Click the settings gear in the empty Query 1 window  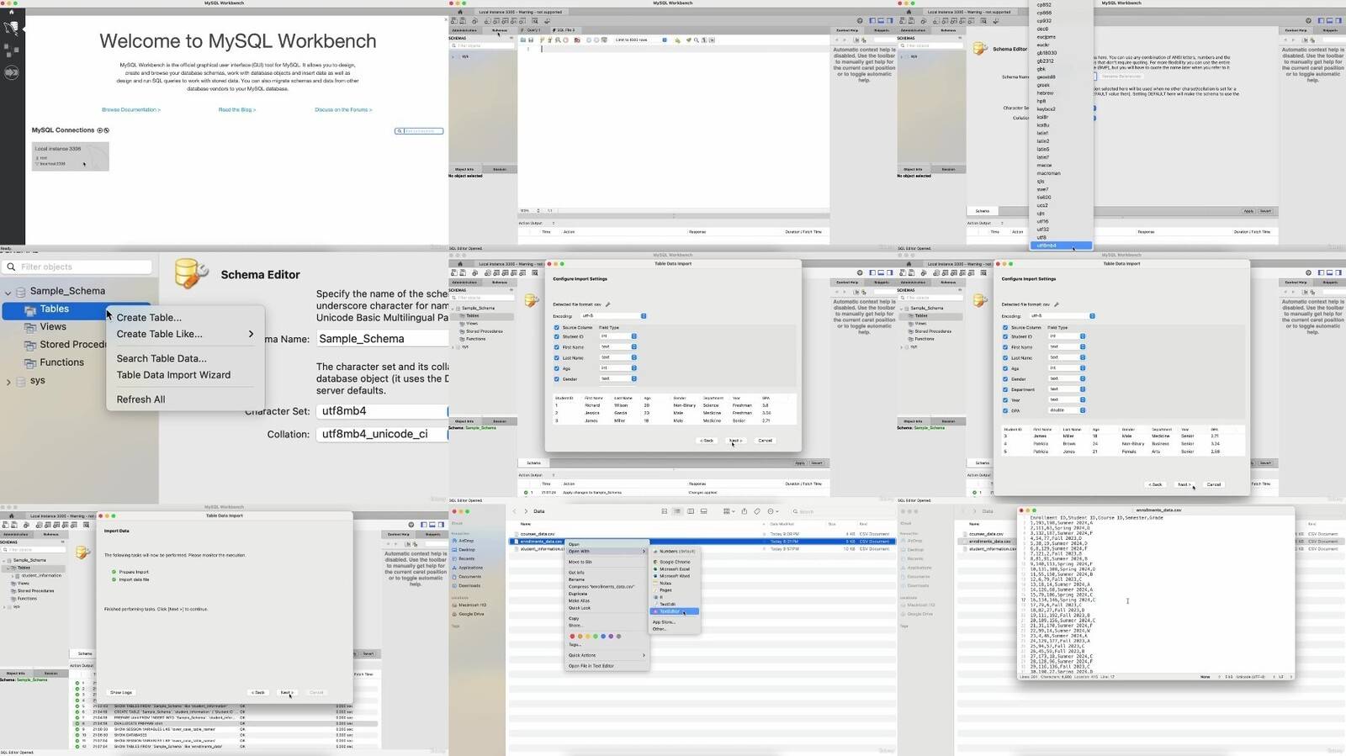coord(859,21)
